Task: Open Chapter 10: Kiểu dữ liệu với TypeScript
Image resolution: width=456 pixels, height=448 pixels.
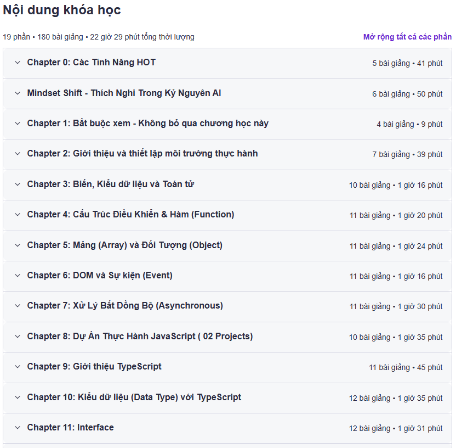Action: [x=134, y=397]
